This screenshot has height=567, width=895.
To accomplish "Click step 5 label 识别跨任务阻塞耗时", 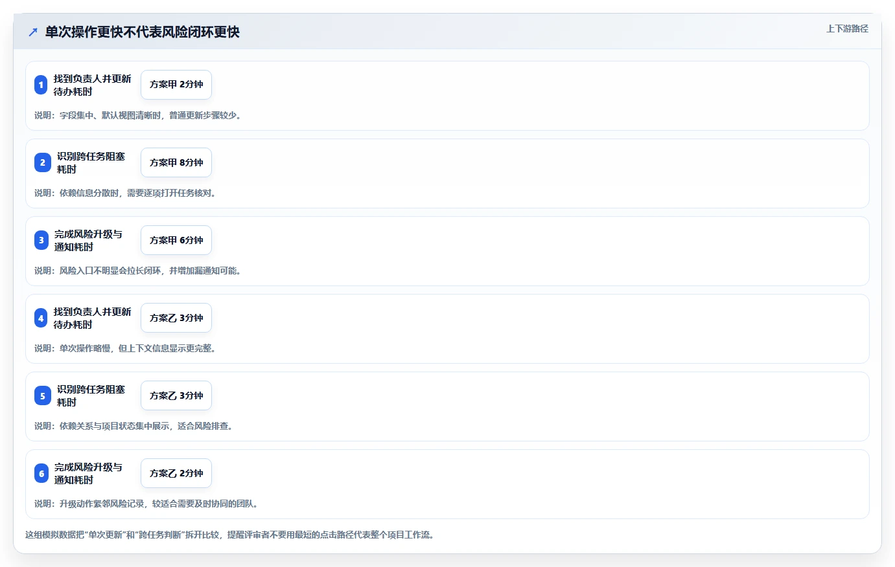I will click(x=91, y=395).
